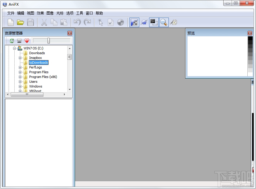Close the 预览 panel
Image resolution: width=256 pixels, height=189 pixels.
[250, 33]
